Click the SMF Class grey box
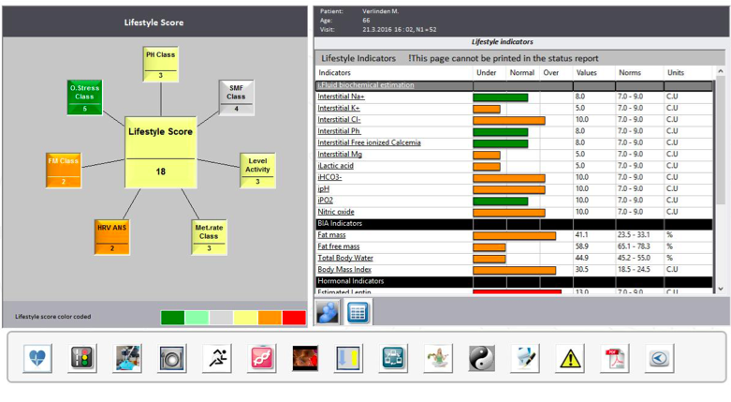Screen dimensions: 731x402 237,97
